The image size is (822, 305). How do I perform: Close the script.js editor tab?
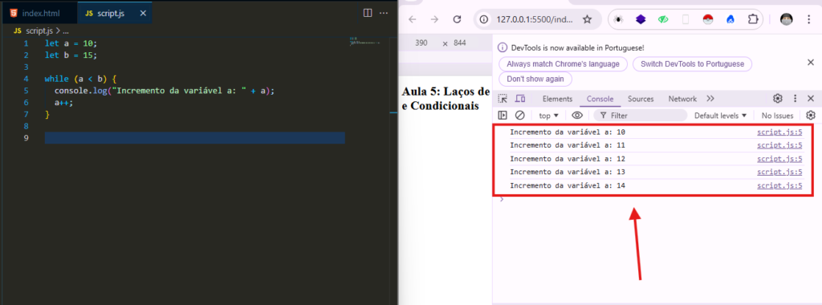[143, 13]
